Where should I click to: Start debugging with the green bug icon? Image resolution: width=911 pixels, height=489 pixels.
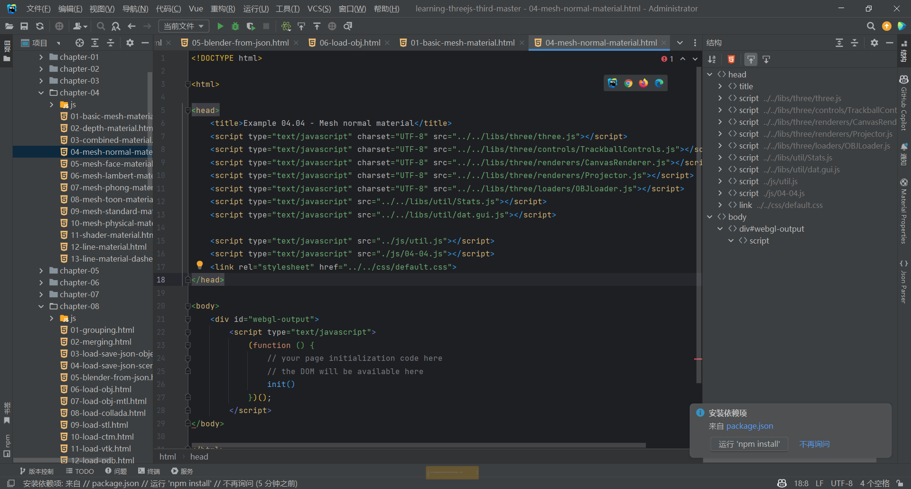(235, 26)
